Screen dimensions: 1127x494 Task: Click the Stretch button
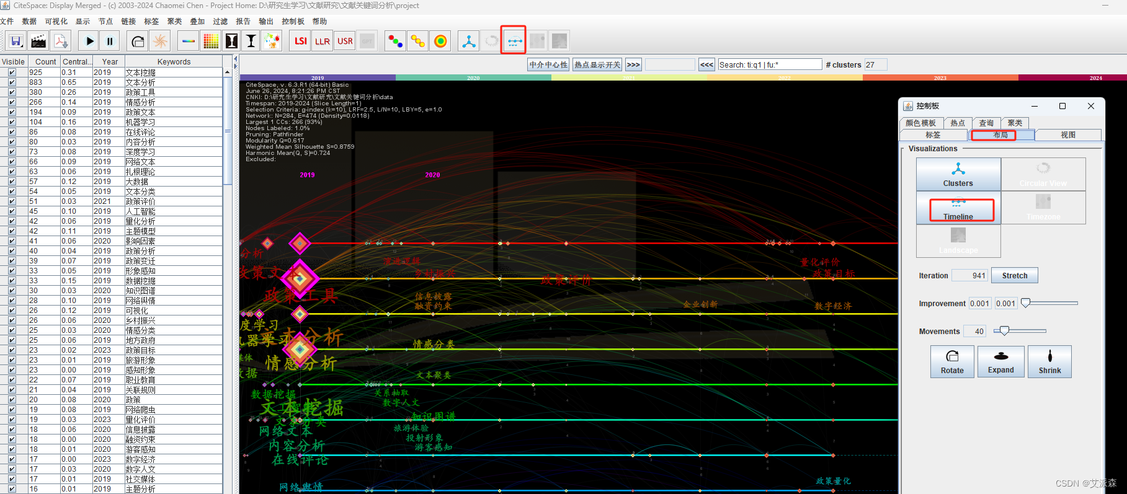click(x=1015, y=276)
